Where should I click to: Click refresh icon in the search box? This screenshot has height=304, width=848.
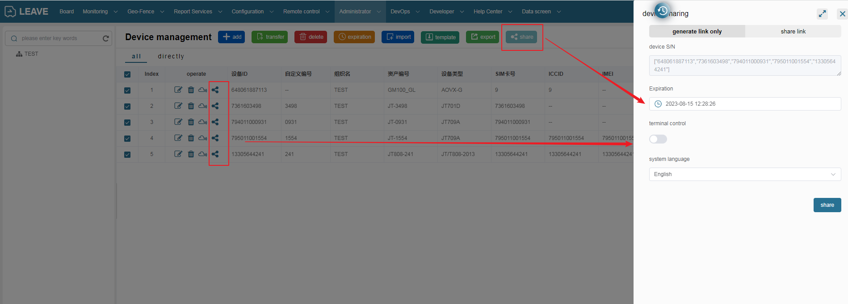pos(106,38)
